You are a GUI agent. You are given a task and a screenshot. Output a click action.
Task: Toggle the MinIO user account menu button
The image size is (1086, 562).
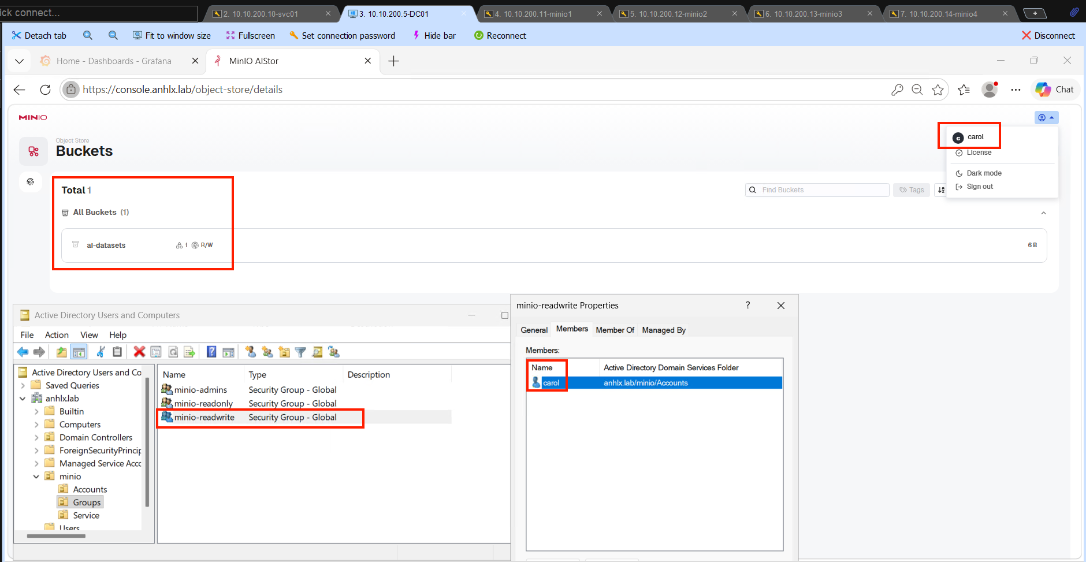click(x=1046, y=118)
